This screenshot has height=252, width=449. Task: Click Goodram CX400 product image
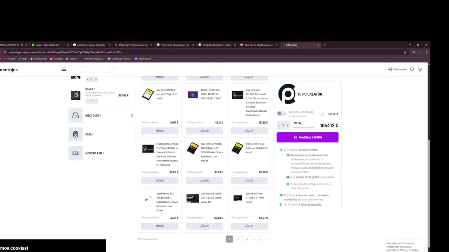pyautogui.click(x=193, y=95)
